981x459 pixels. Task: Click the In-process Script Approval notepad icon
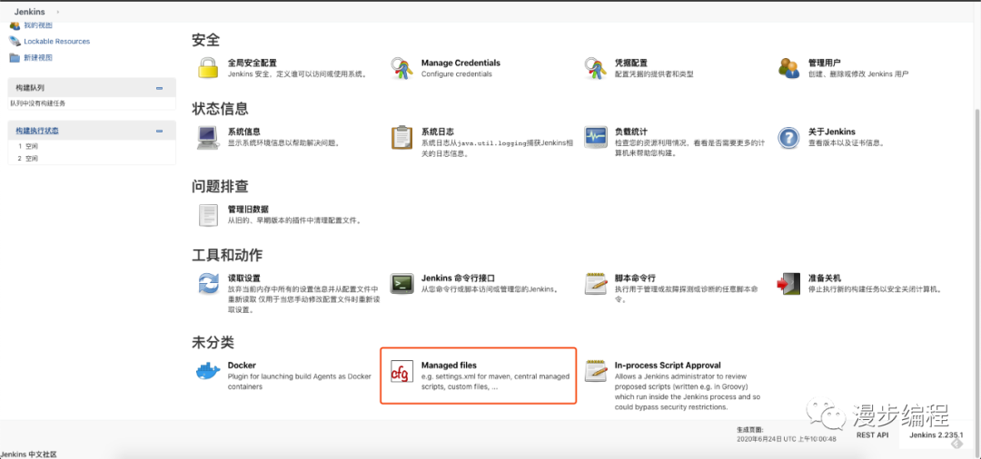[x=594, y=371]
